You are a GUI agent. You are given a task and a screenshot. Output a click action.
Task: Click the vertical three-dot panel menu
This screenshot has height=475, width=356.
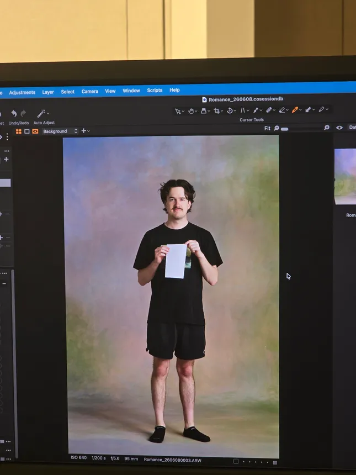tap(7, 137)
